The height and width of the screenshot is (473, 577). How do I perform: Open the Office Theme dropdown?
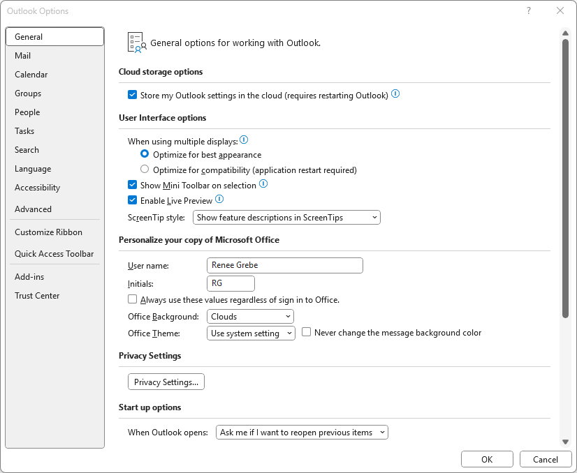(251, 333)
